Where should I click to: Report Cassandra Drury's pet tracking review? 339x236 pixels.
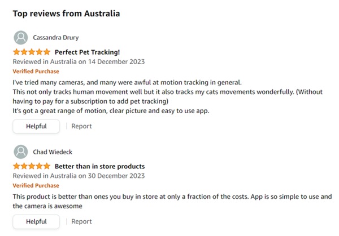[x=81, y=126]
